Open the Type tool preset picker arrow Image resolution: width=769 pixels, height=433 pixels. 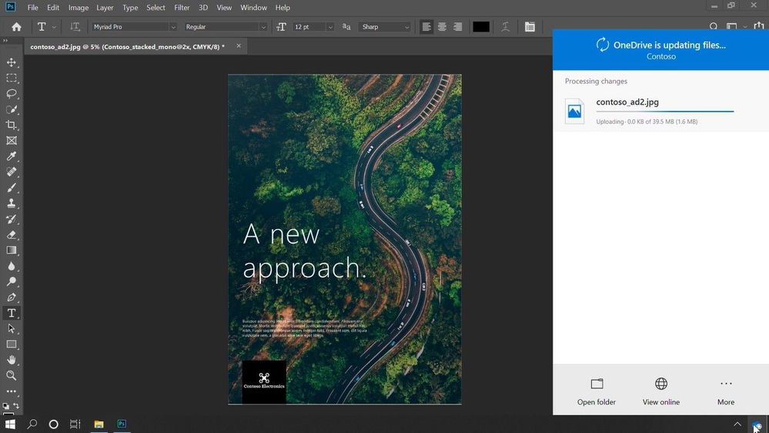(x=54, y=27)
